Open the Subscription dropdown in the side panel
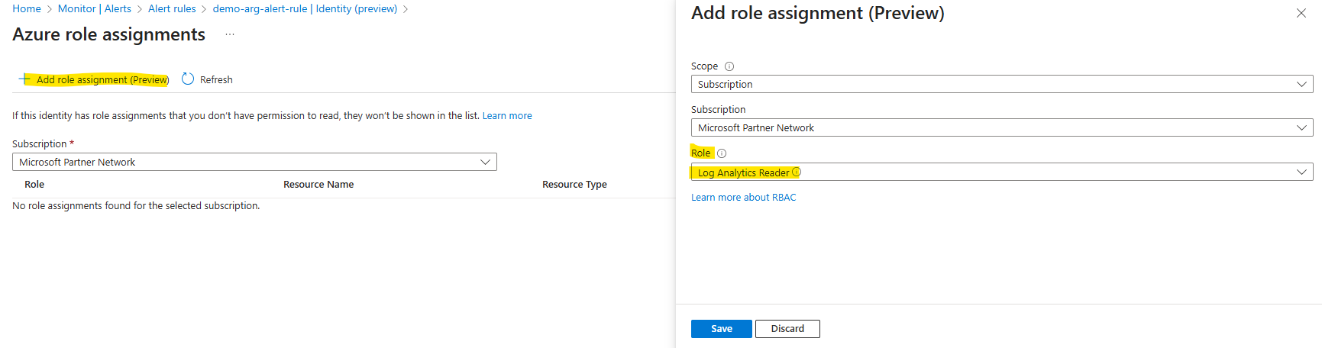1322x348 pixels. 1002,127
